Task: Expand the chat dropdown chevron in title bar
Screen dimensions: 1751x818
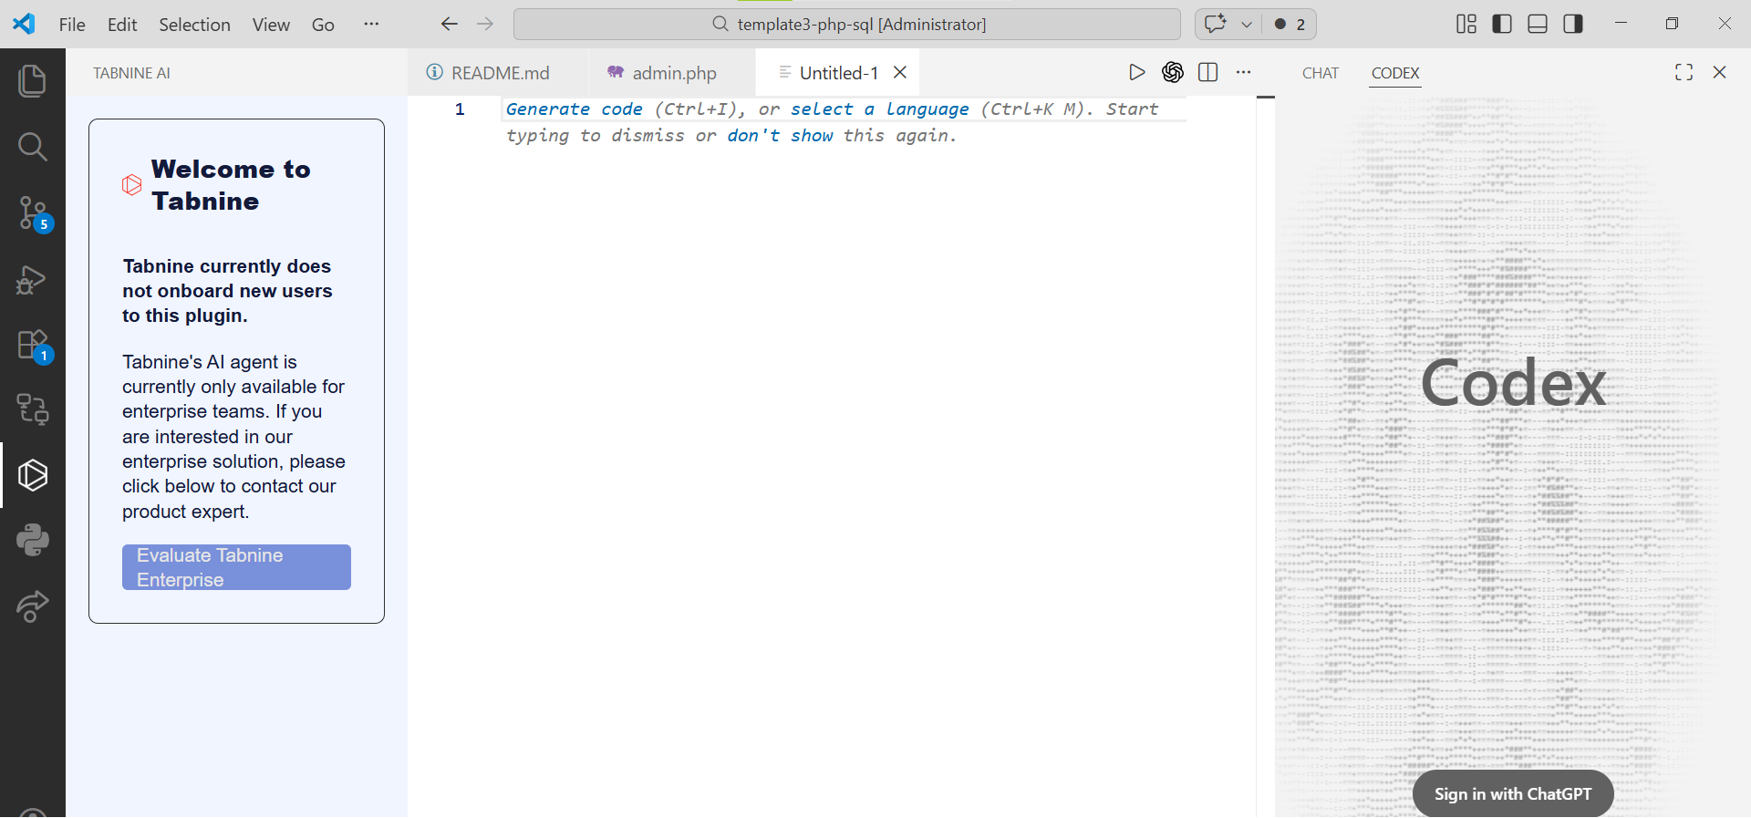Action: (x=1247, y=25)
